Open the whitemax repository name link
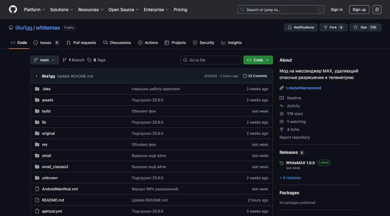This screenshot has height=216, width=390. coord(48,28)
